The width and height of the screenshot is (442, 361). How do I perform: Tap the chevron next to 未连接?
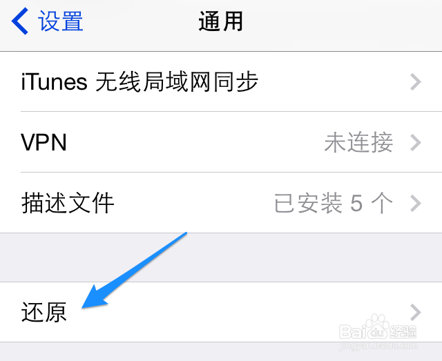click(x=416, y=143)
